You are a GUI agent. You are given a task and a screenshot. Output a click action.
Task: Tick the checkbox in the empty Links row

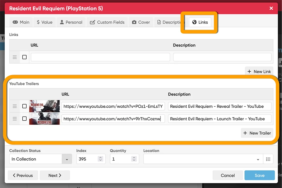24,57
